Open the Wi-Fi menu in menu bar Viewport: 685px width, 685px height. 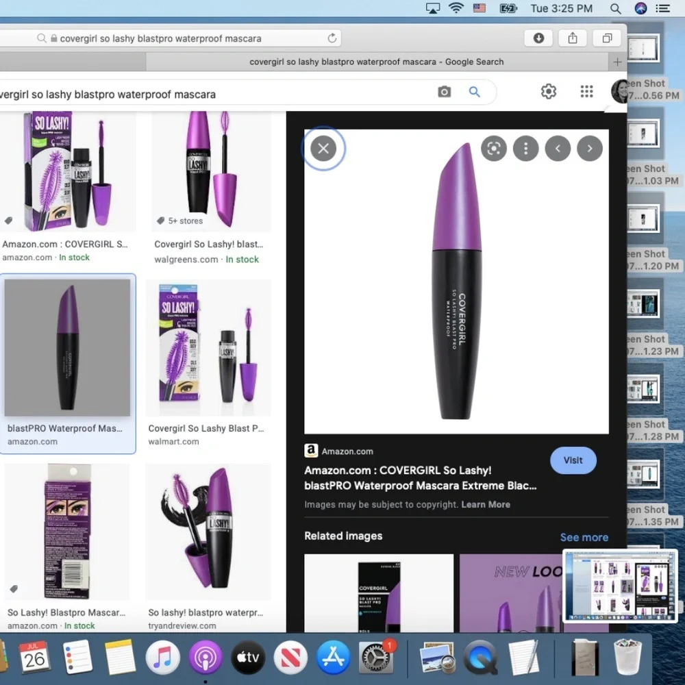456,8
